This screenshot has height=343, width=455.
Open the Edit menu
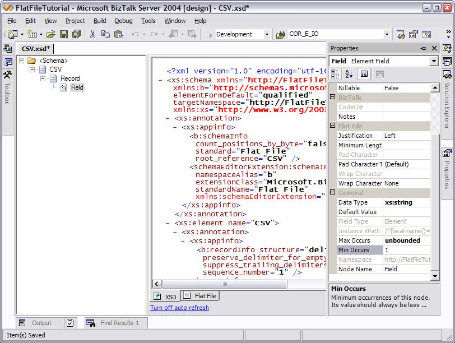tap(30, 21)
